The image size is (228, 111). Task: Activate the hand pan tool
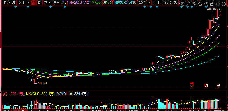[206, 4]
